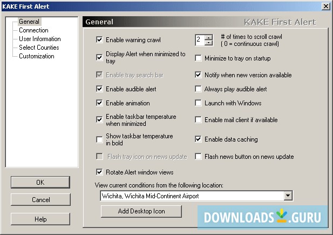
Task: Toggle Enable taskbar temperature when minimized
Action: pos(99,120)
